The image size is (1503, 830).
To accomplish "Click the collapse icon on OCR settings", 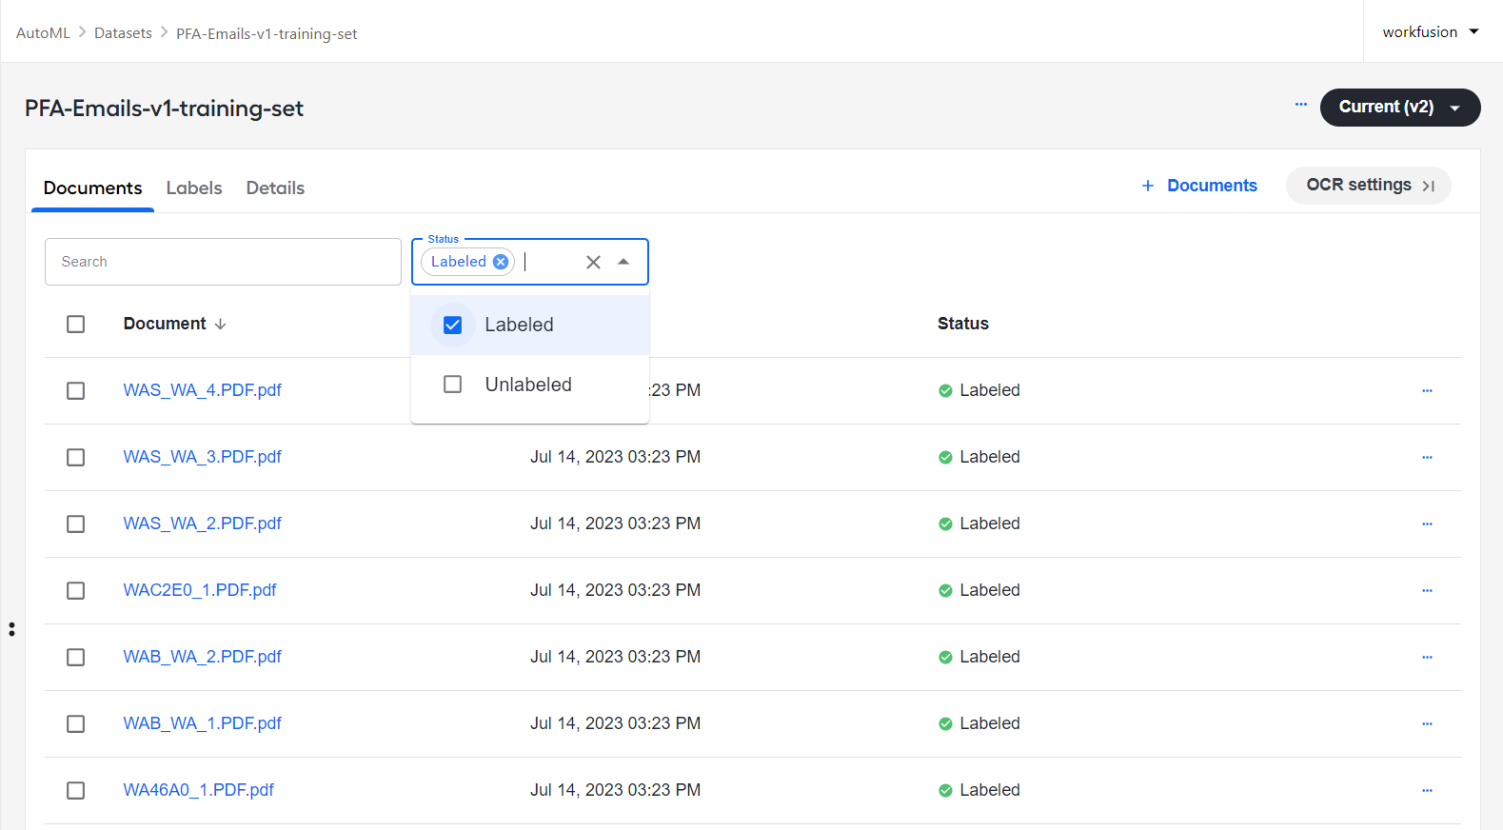I will click(1429, 186).
